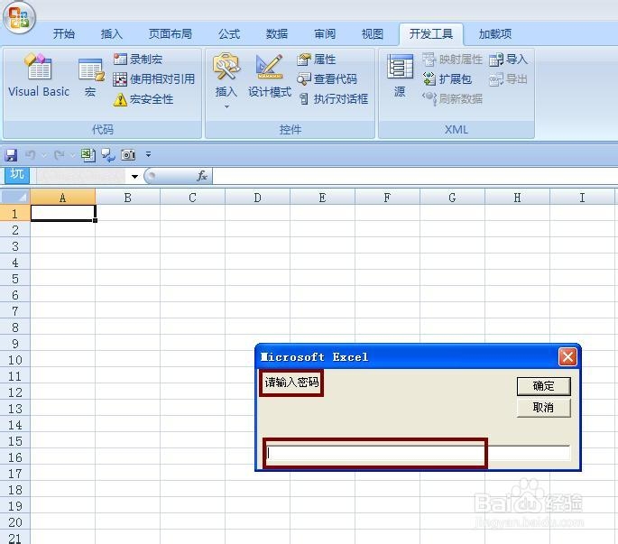Viewport: 618px width, 544px height.
Task: Close the Microsoft Excel dialog
Action: pyautogui.click(x=567, y=357)
